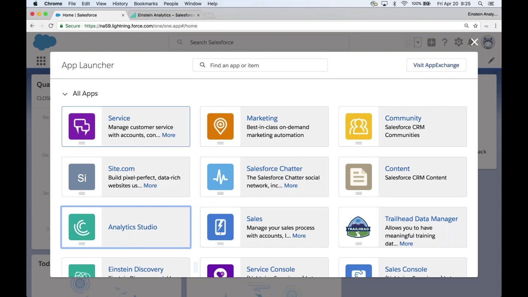Open the setup gear icon
This screenshot has height=297, width=528.
pos(458,42)
